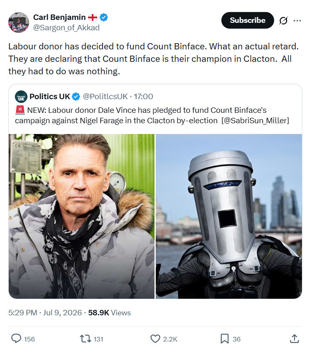
Task: View the Count Binface photo
Action: [229, 216]
